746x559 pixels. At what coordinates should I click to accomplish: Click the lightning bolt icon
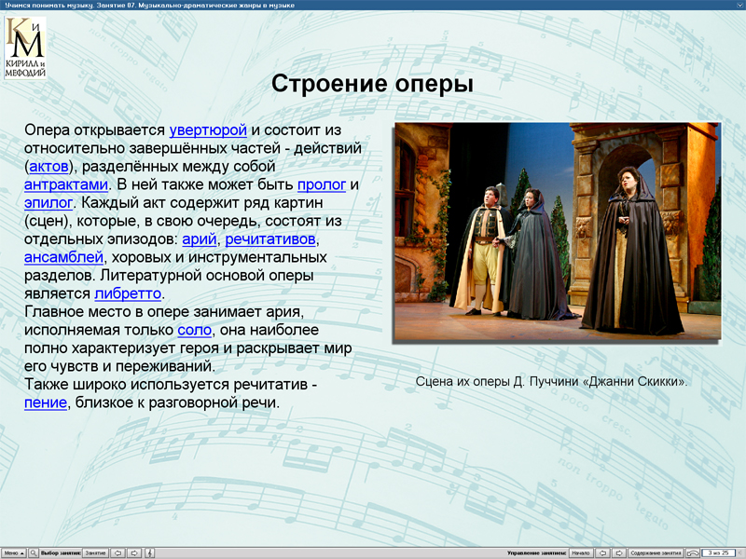pyautogui.click(x=150, y=552)
